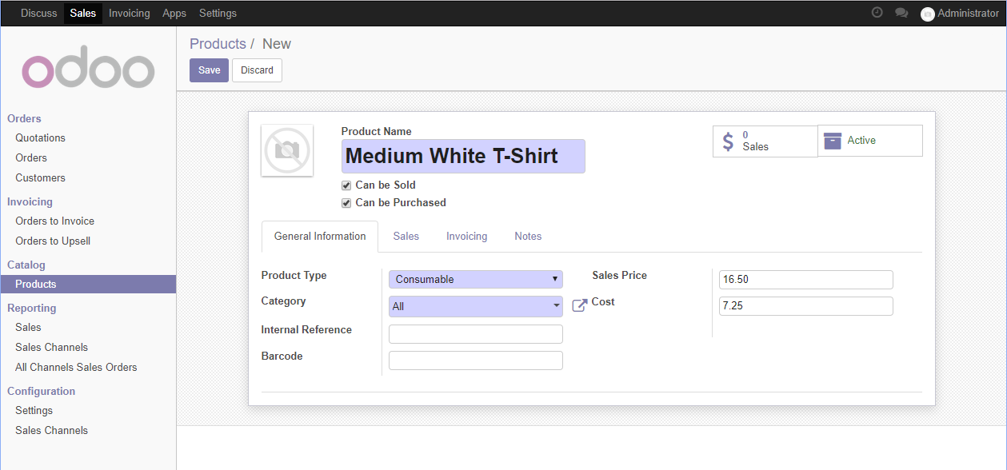This screenshot has width=1007, height=470.
Task: Switch to the Invoicing form tab
Action: [x=466, y=237]
